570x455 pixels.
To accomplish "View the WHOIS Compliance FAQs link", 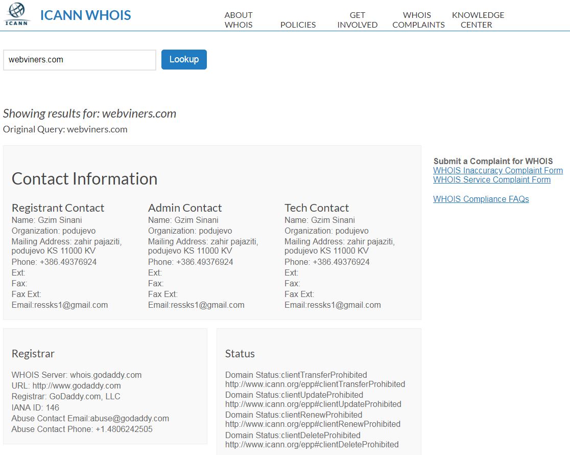I will (x=481, y=199).
